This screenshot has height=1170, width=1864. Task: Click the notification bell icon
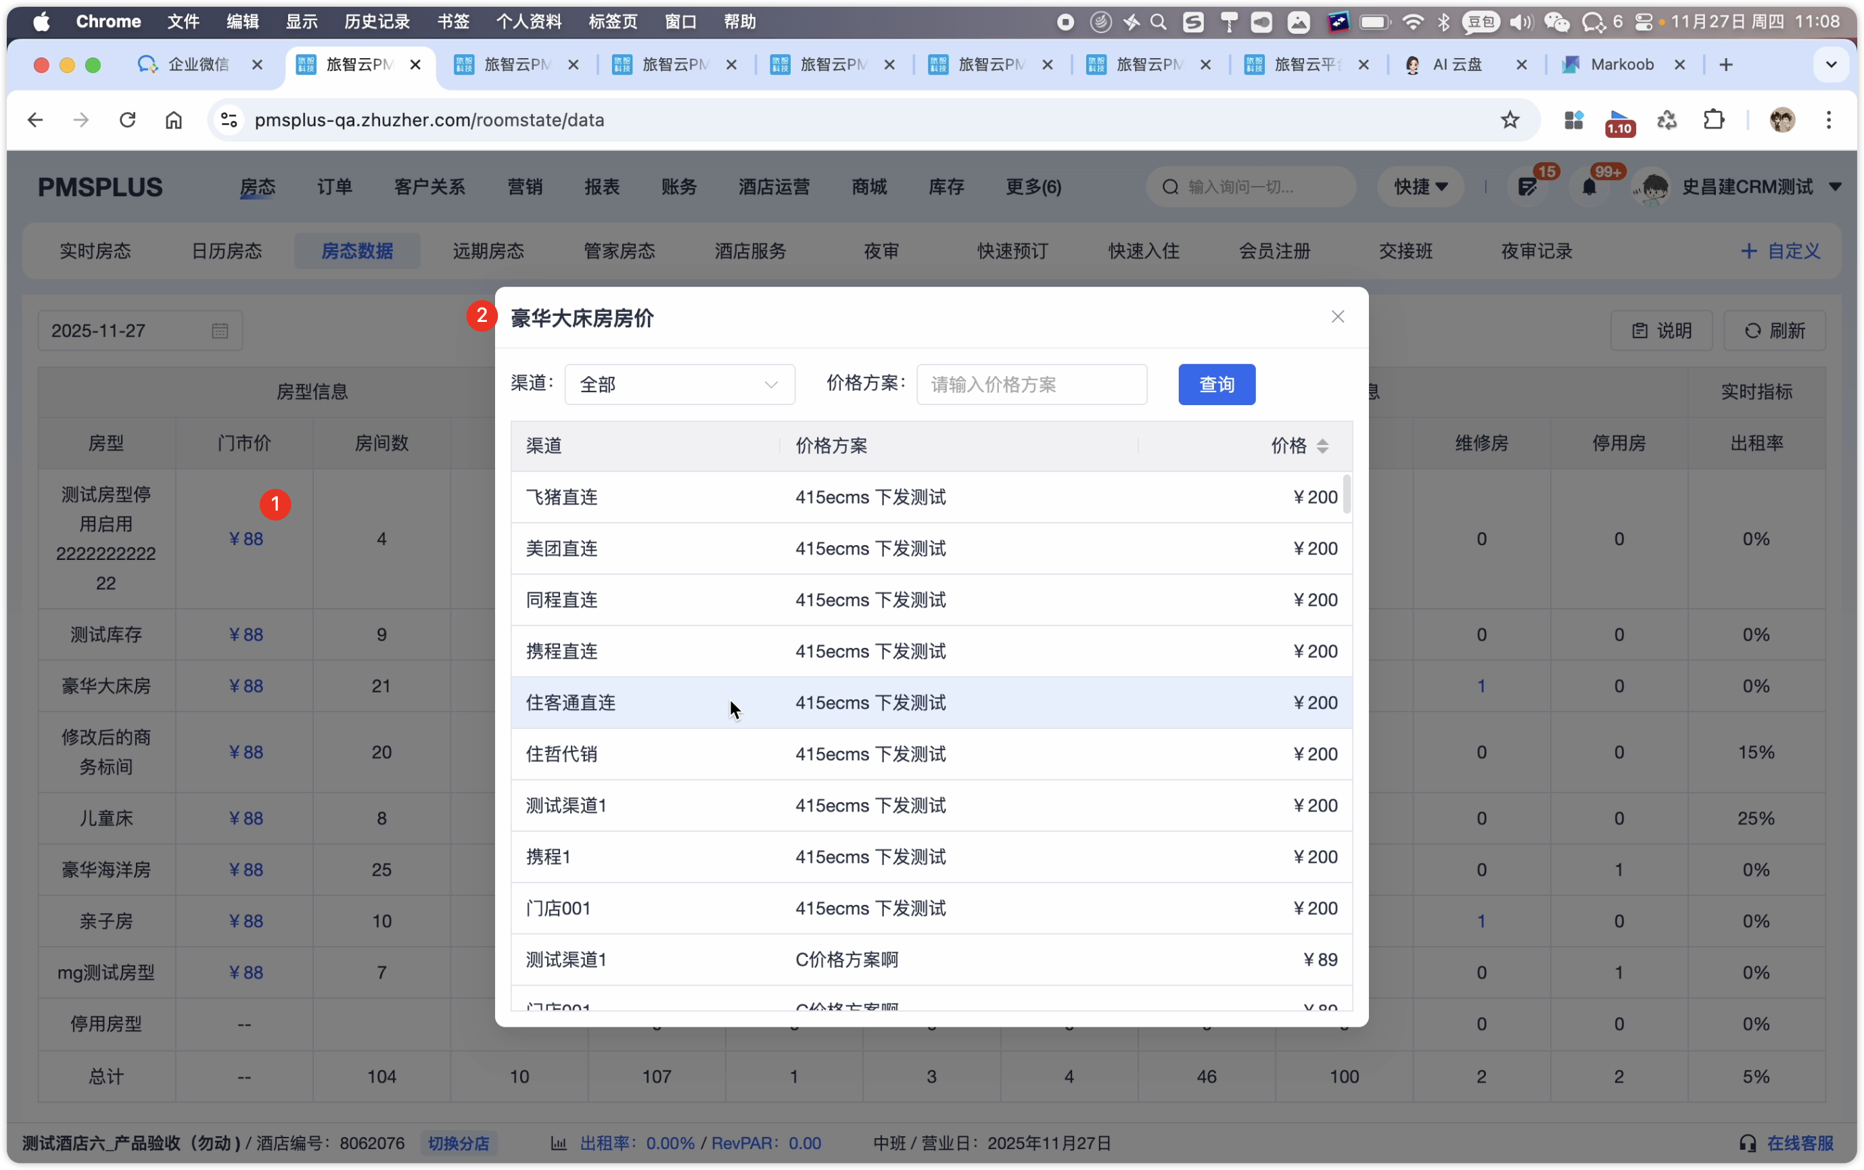tap(1589, 187)
